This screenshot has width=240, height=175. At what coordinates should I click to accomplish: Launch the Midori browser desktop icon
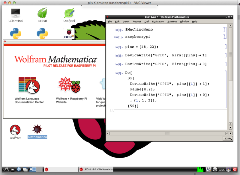pos(42,15)
